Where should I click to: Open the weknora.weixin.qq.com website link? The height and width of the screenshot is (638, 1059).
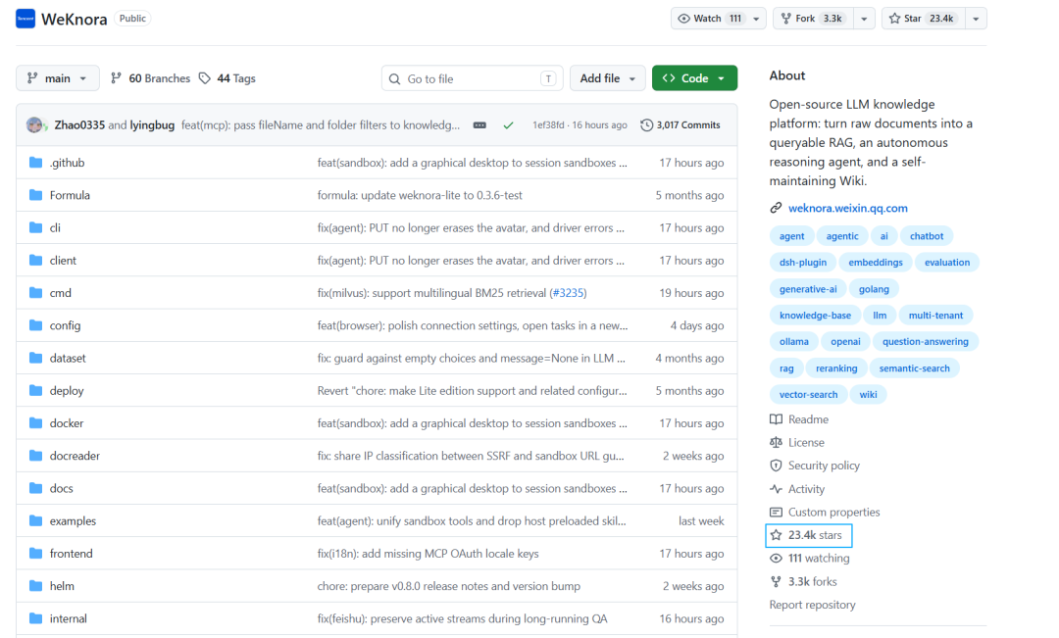click(847, 208)
